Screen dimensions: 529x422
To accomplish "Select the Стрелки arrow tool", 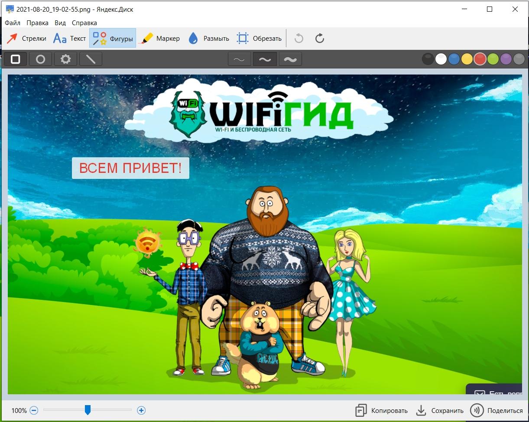I will (x=26, y=39).
